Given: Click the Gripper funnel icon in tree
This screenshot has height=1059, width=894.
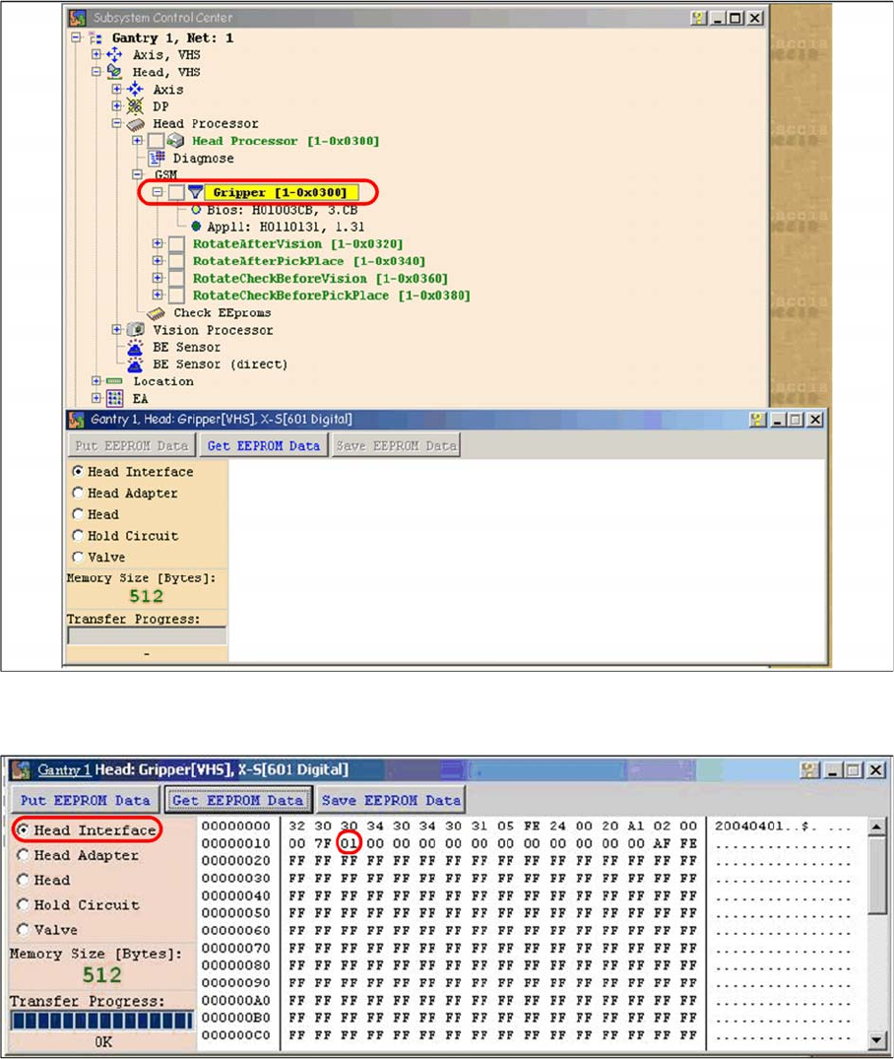Looking at the screenshot, I should [x=195, y=192].
